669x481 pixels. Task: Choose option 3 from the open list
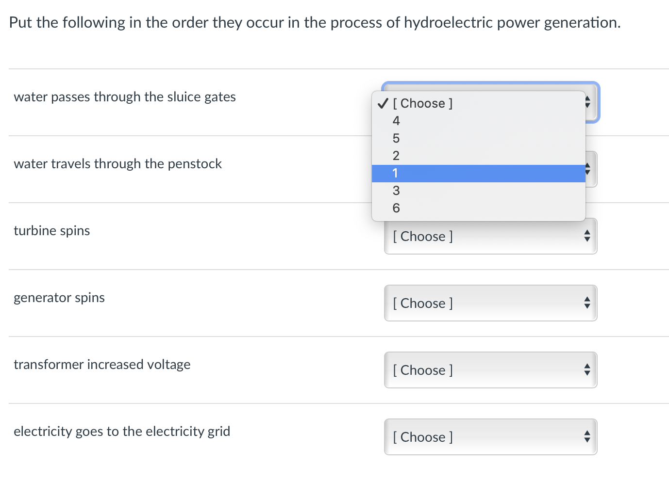pyautogui.click(x=396, y=191)
